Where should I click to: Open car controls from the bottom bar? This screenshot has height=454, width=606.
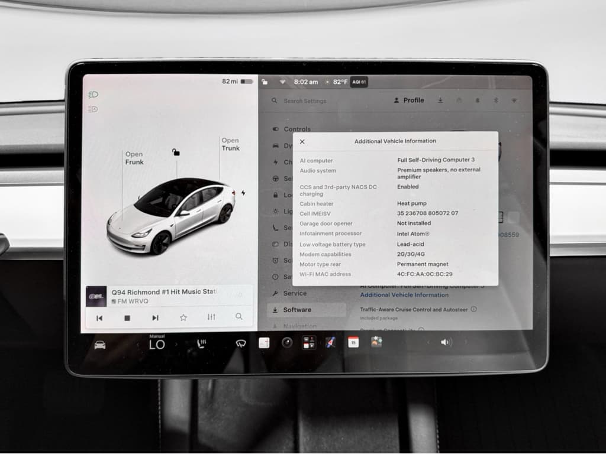(99, 345)
